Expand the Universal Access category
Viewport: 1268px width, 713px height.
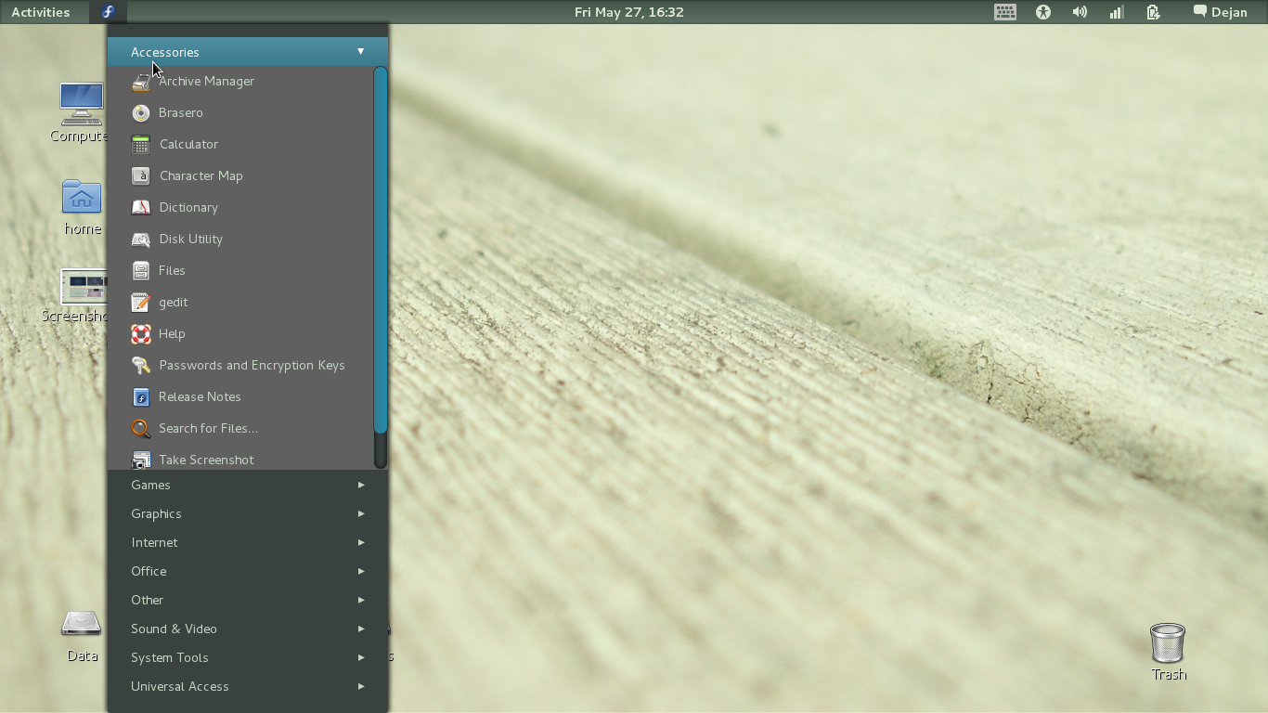[248, 686]
